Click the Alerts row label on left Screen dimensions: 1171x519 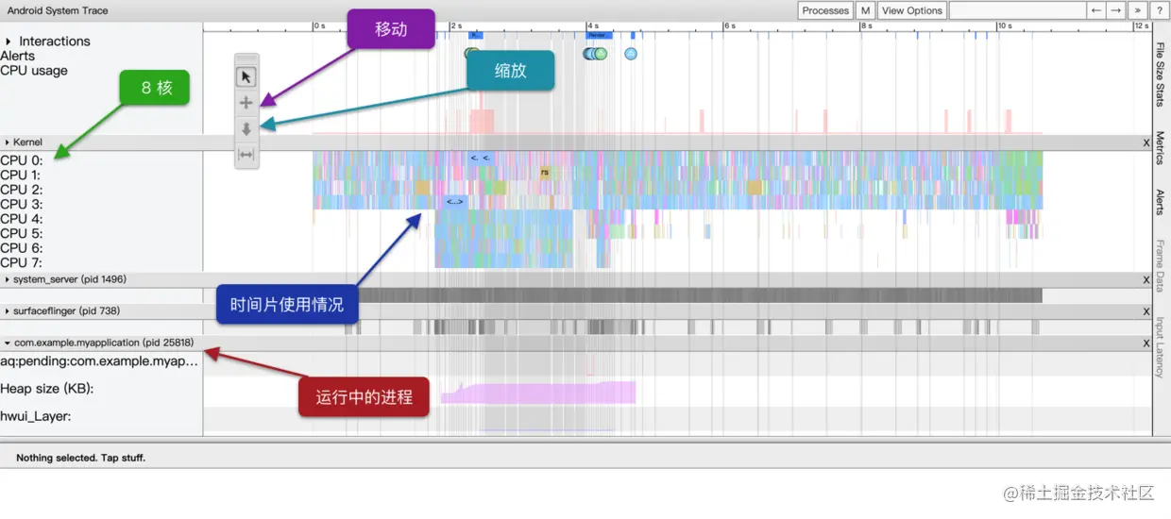click(18, 56)
